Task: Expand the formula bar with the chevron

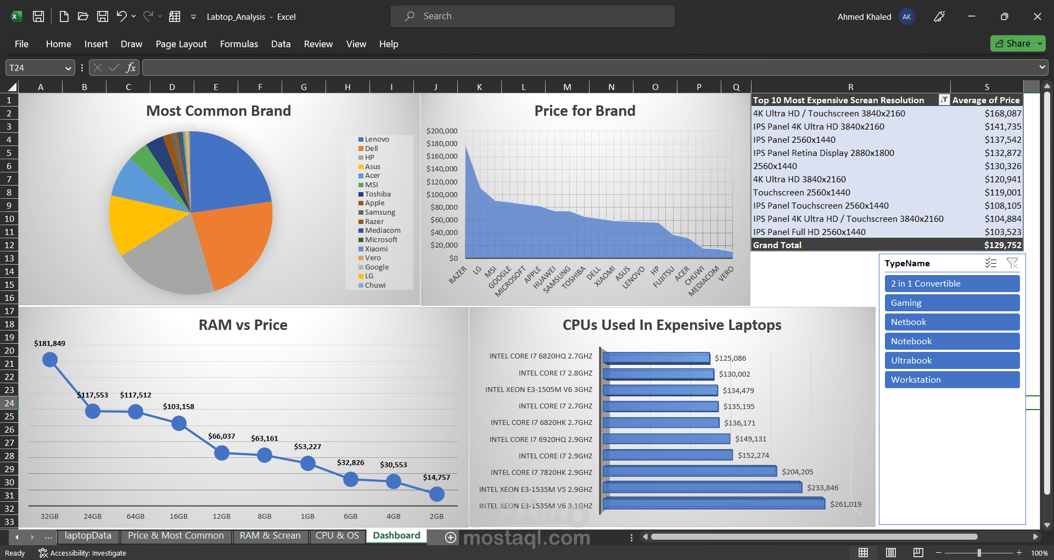Action: coord(1042,67)
